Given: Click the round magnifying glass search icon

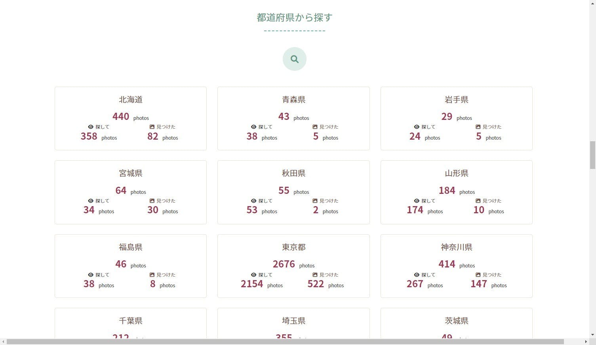Looking at the screenshot, I should [x=294, y=59].
